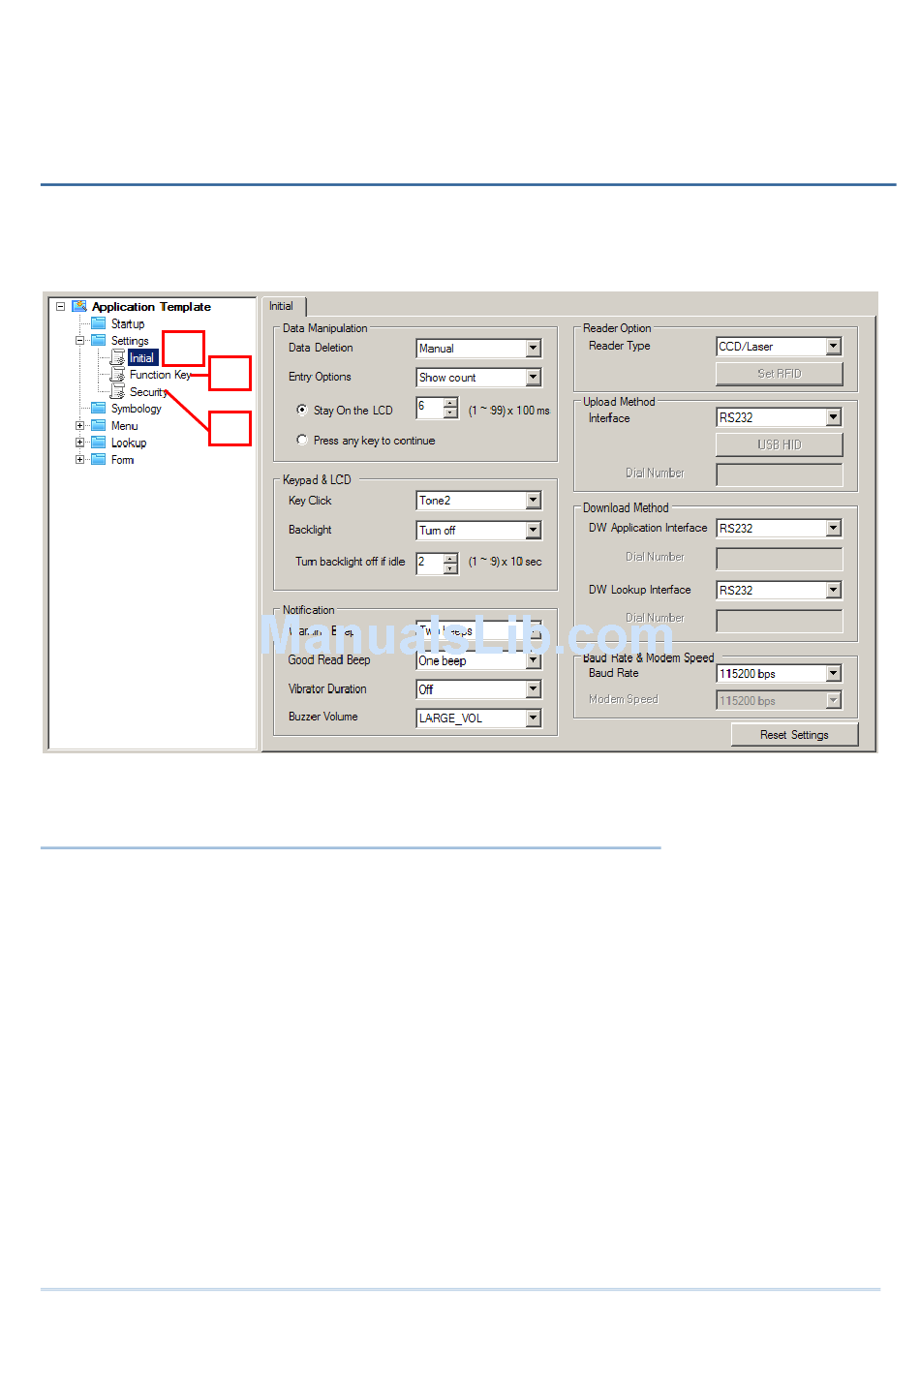Decrease the Stay On the LCD time value

(x=450, y=413)
